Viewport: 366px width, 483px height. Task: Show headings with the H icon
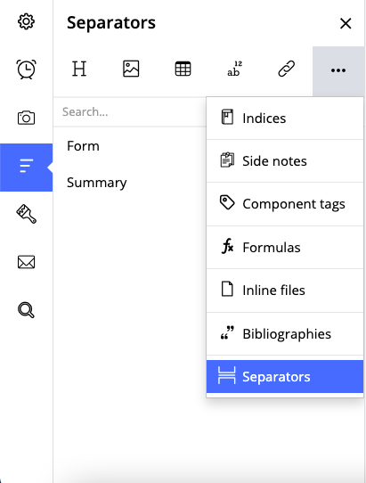click(x=79, y=69)
